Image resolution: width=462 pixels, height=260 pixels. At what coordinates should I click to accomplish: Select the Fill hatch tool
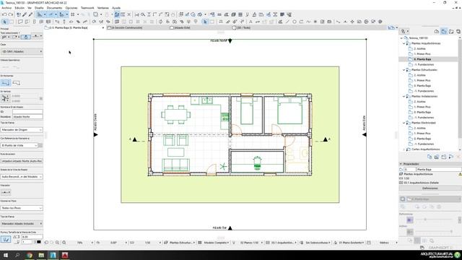pyautogui.click(x=280, y=22)
